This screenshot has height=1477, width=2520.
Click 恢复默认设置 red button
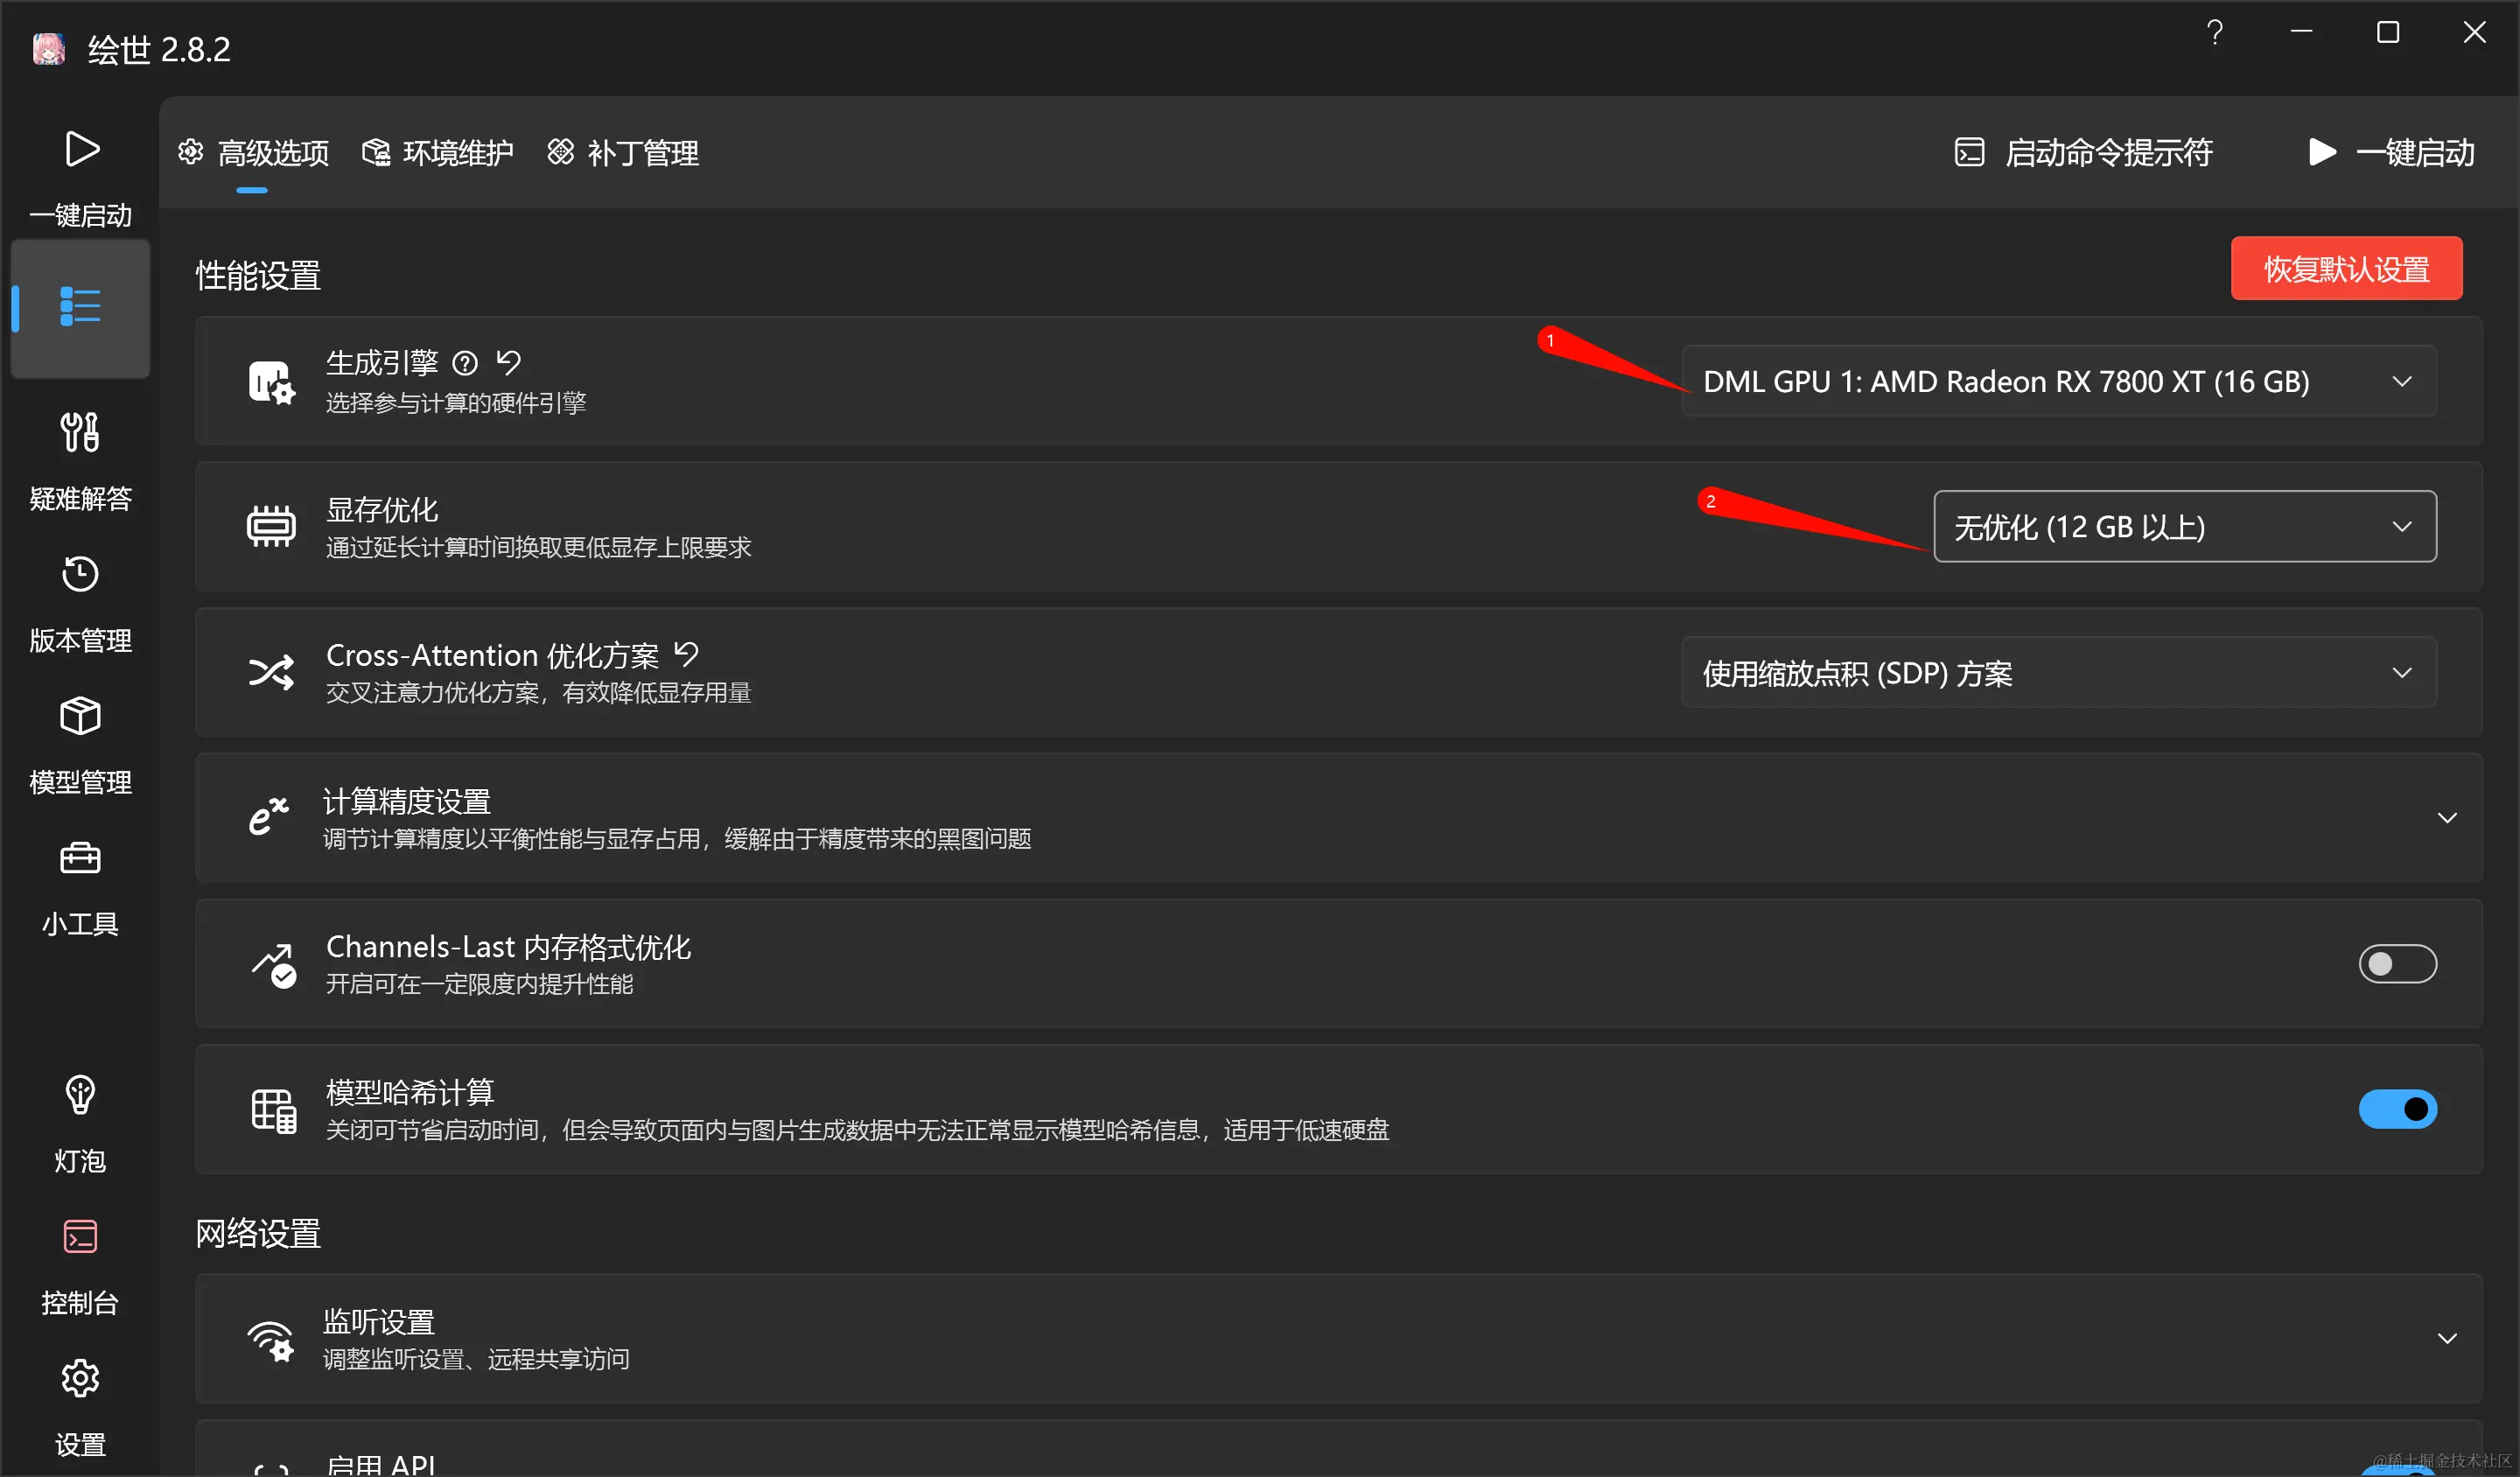tap(2346, 268)
